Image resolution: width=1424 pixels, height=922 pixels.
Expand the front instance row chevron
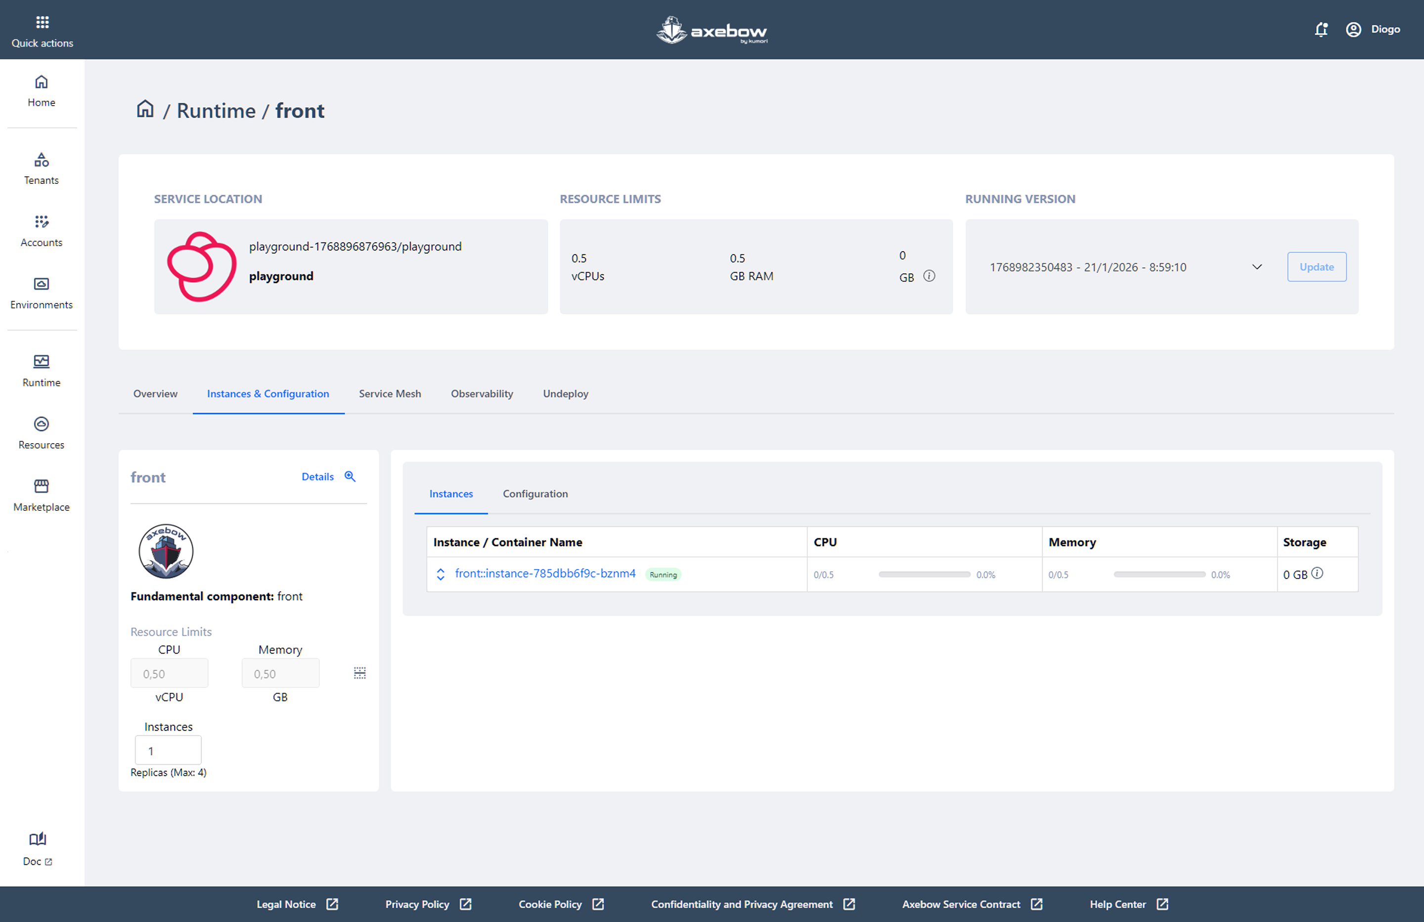[441, 574]
